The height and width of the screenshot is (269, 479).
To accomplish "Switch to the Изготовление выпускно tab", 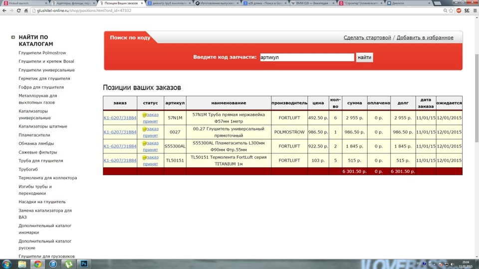I will click(217, 3).
